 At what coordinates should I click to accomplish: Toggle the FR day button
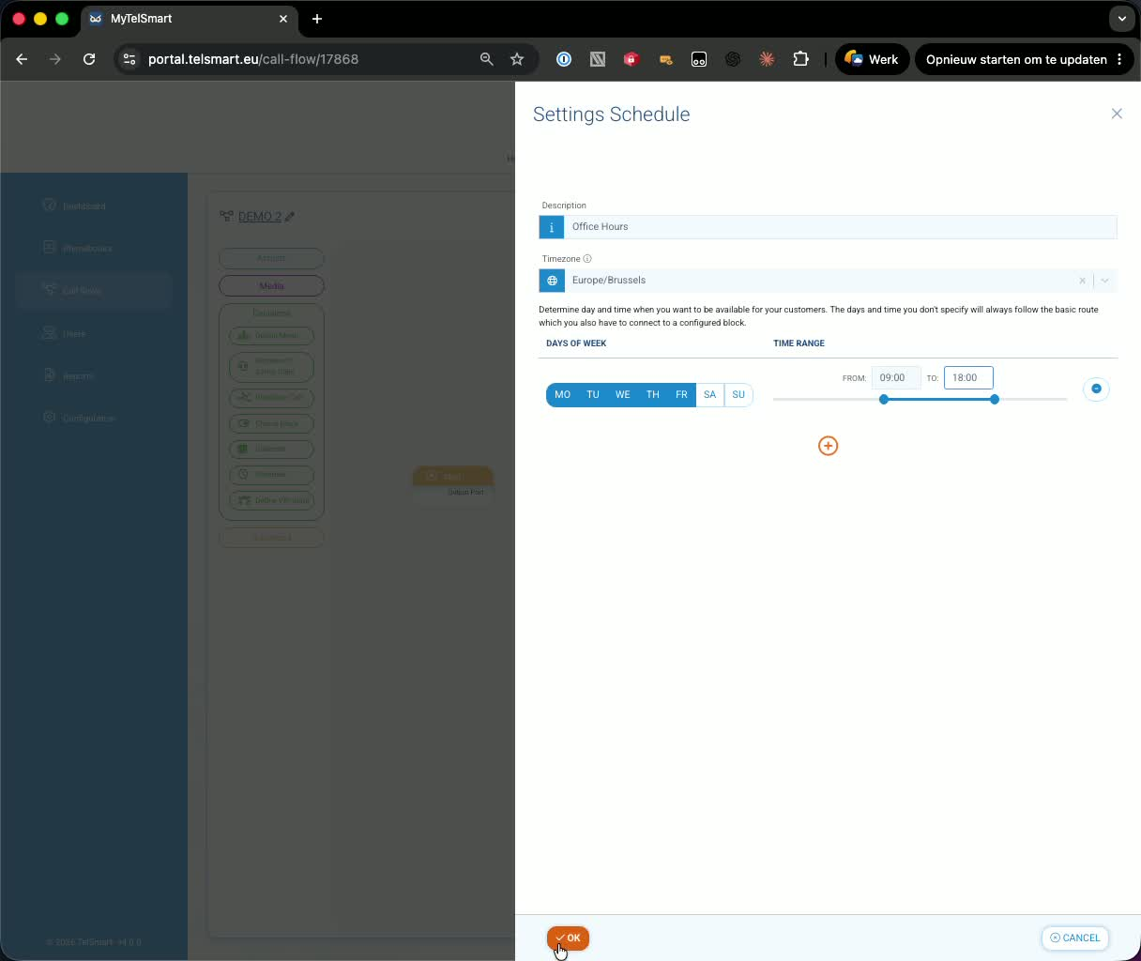[681, 395]
